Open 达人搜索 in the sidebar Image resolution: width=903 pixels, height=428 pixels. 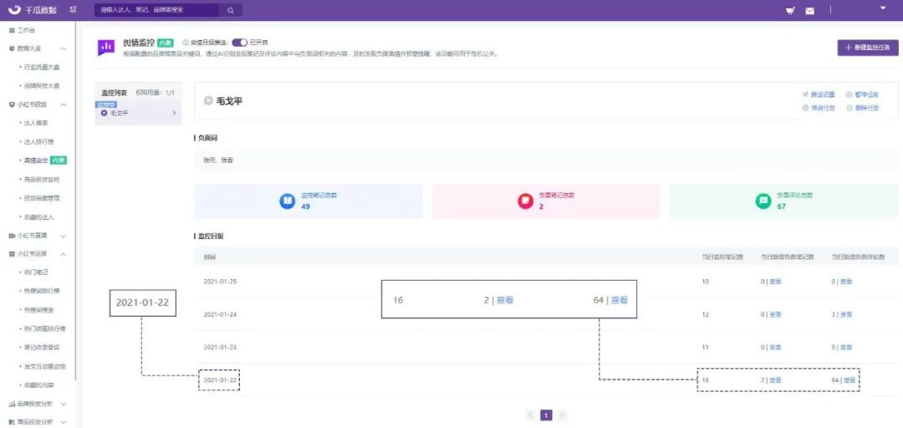click(x=39, y=123)
